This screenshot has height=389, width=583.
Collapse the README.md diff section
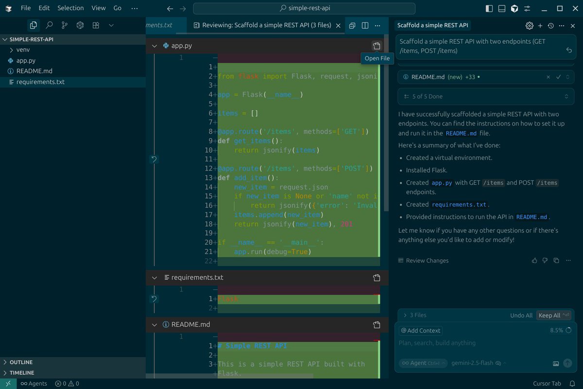click(x=154, y=324)
